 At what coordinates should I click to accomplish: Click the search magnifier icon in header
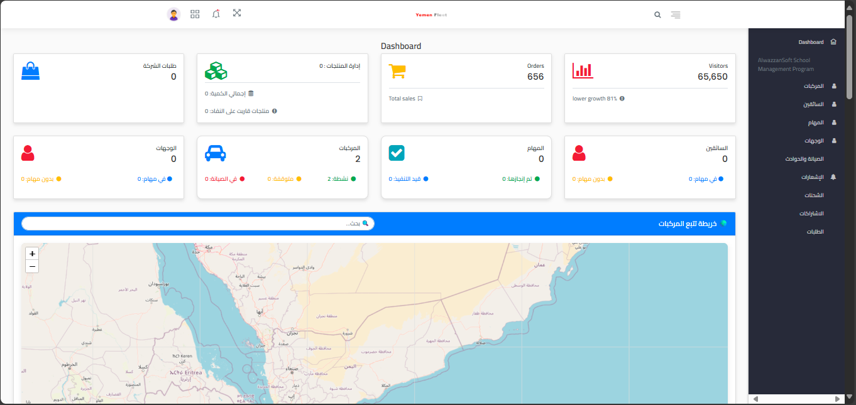click(x=657, y=14)
